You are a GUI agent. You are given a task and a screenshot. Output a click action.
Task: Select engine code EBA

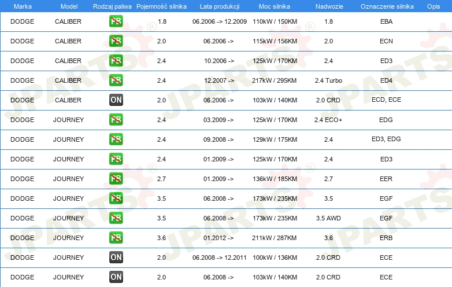tap(386, 21)
